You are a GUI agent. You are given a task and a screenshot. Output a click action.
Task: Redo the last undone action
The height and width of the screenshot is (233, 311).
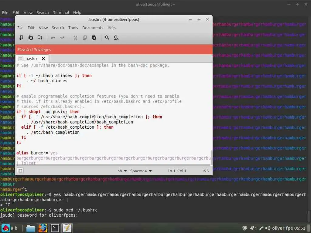pyautogui.click(x=62, y=38)
